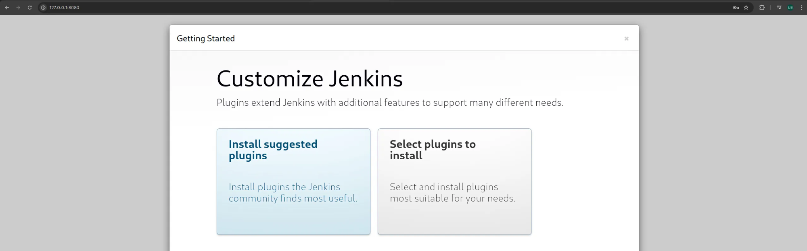
Task: Open the browser extensions puzzle icon
Action: (762, 8)
